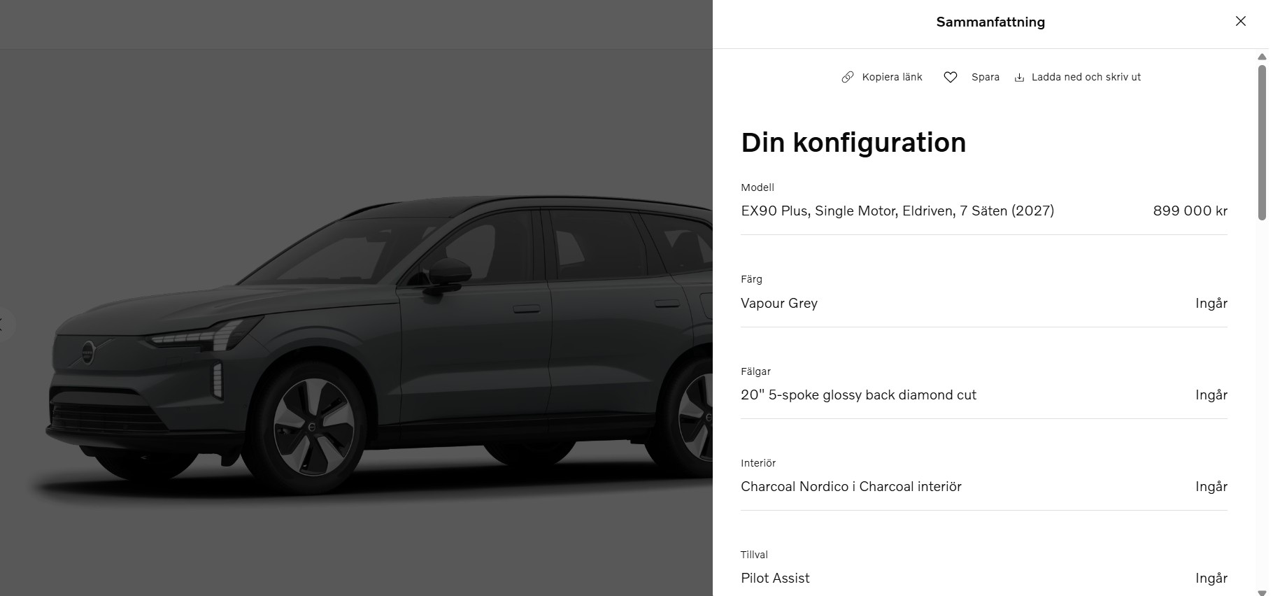Select the Pilot Assist option row
Viewport: 1273px width, 596px height.
click(x=984, y=578)
